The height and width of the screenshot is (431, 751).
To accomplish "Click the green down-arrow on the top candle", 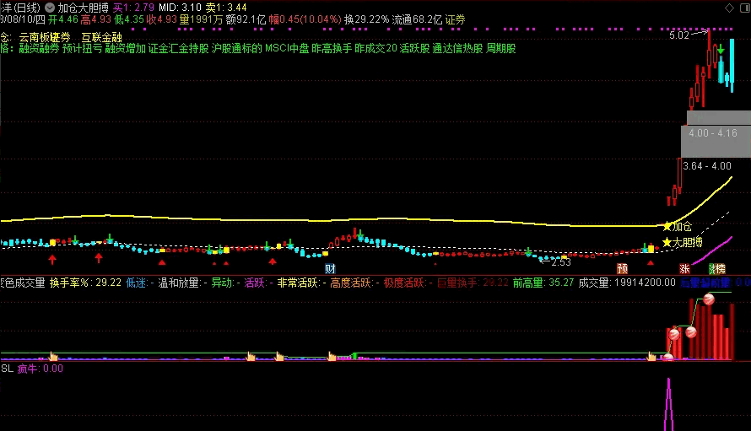I will 721,50.
